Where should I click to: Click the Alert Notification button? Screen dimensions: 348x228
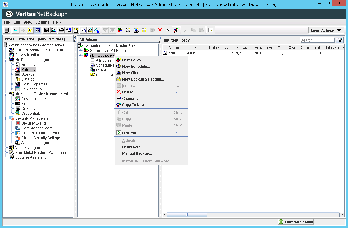pos(295,222)
